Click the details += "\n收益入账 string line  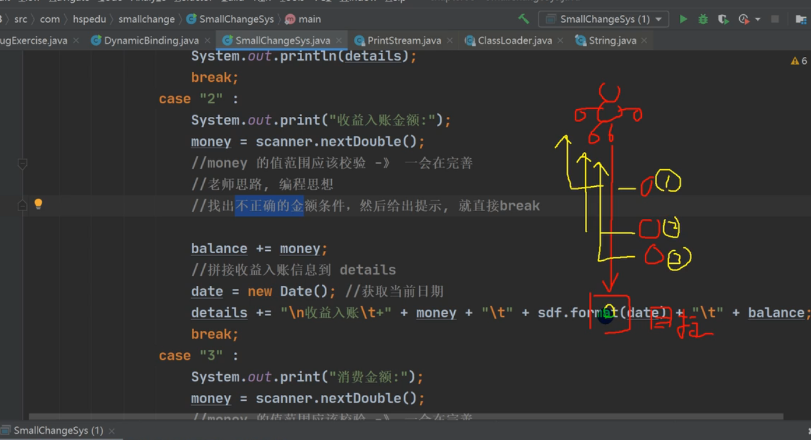coord(500,313)
